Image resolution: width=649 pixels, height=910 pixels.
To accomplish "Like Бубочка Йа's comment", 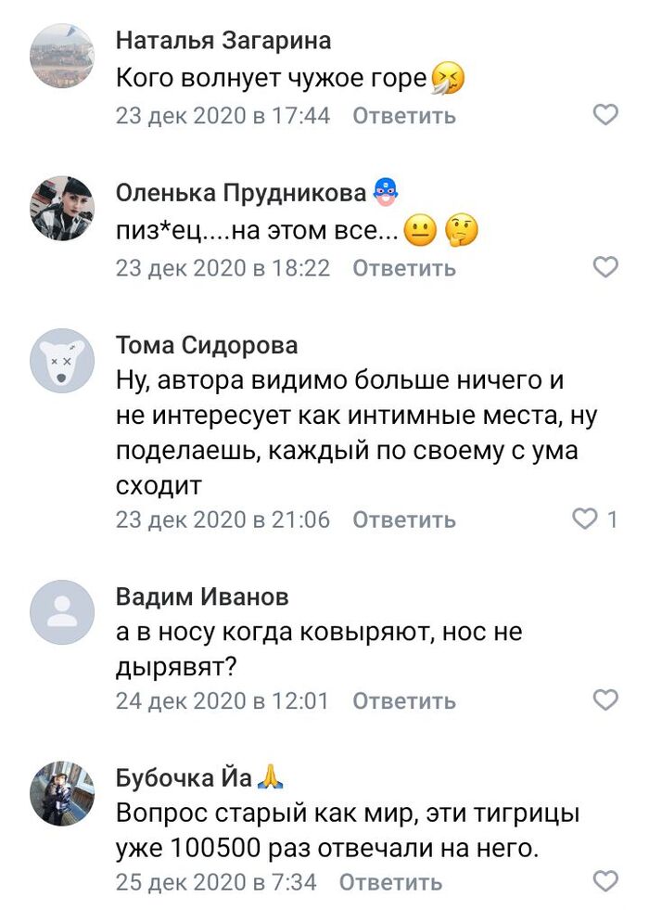I will [604, 880].
